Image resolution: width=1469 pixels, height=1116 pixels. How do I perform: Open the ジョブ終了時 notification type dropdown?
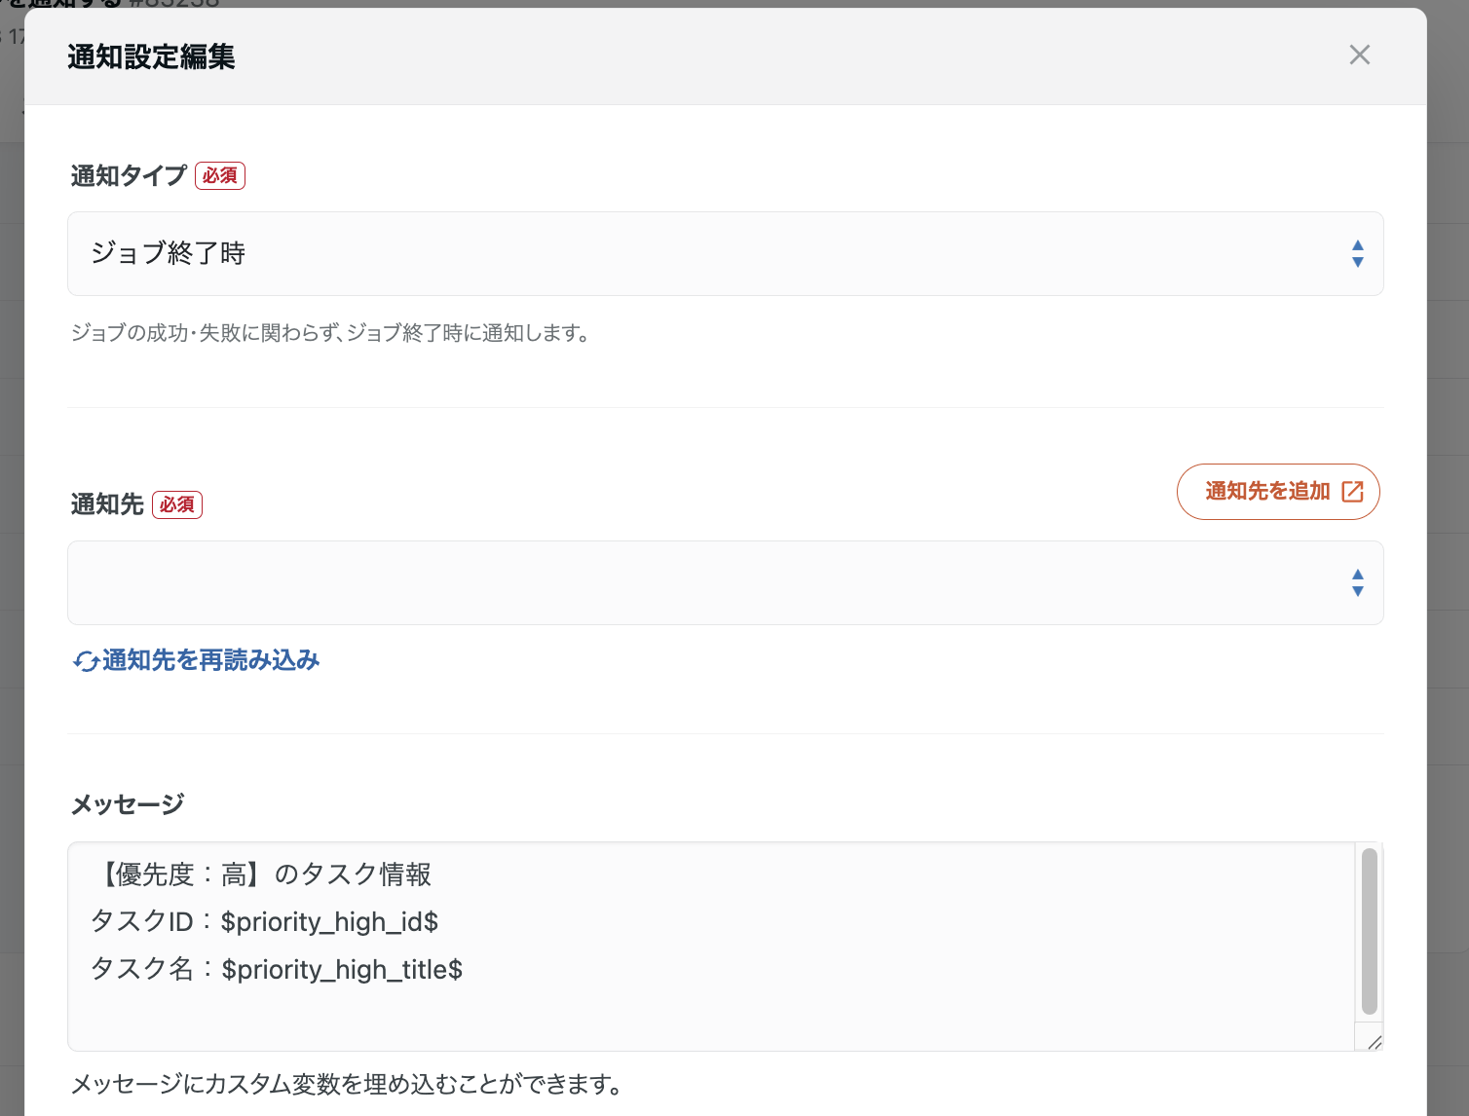(x=725, y=253)
